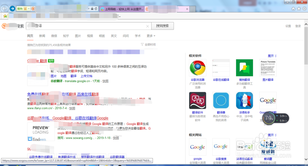Click related search 谷歌免费在线翻译
Screen dimensions: 308x166
coord(41,157)
